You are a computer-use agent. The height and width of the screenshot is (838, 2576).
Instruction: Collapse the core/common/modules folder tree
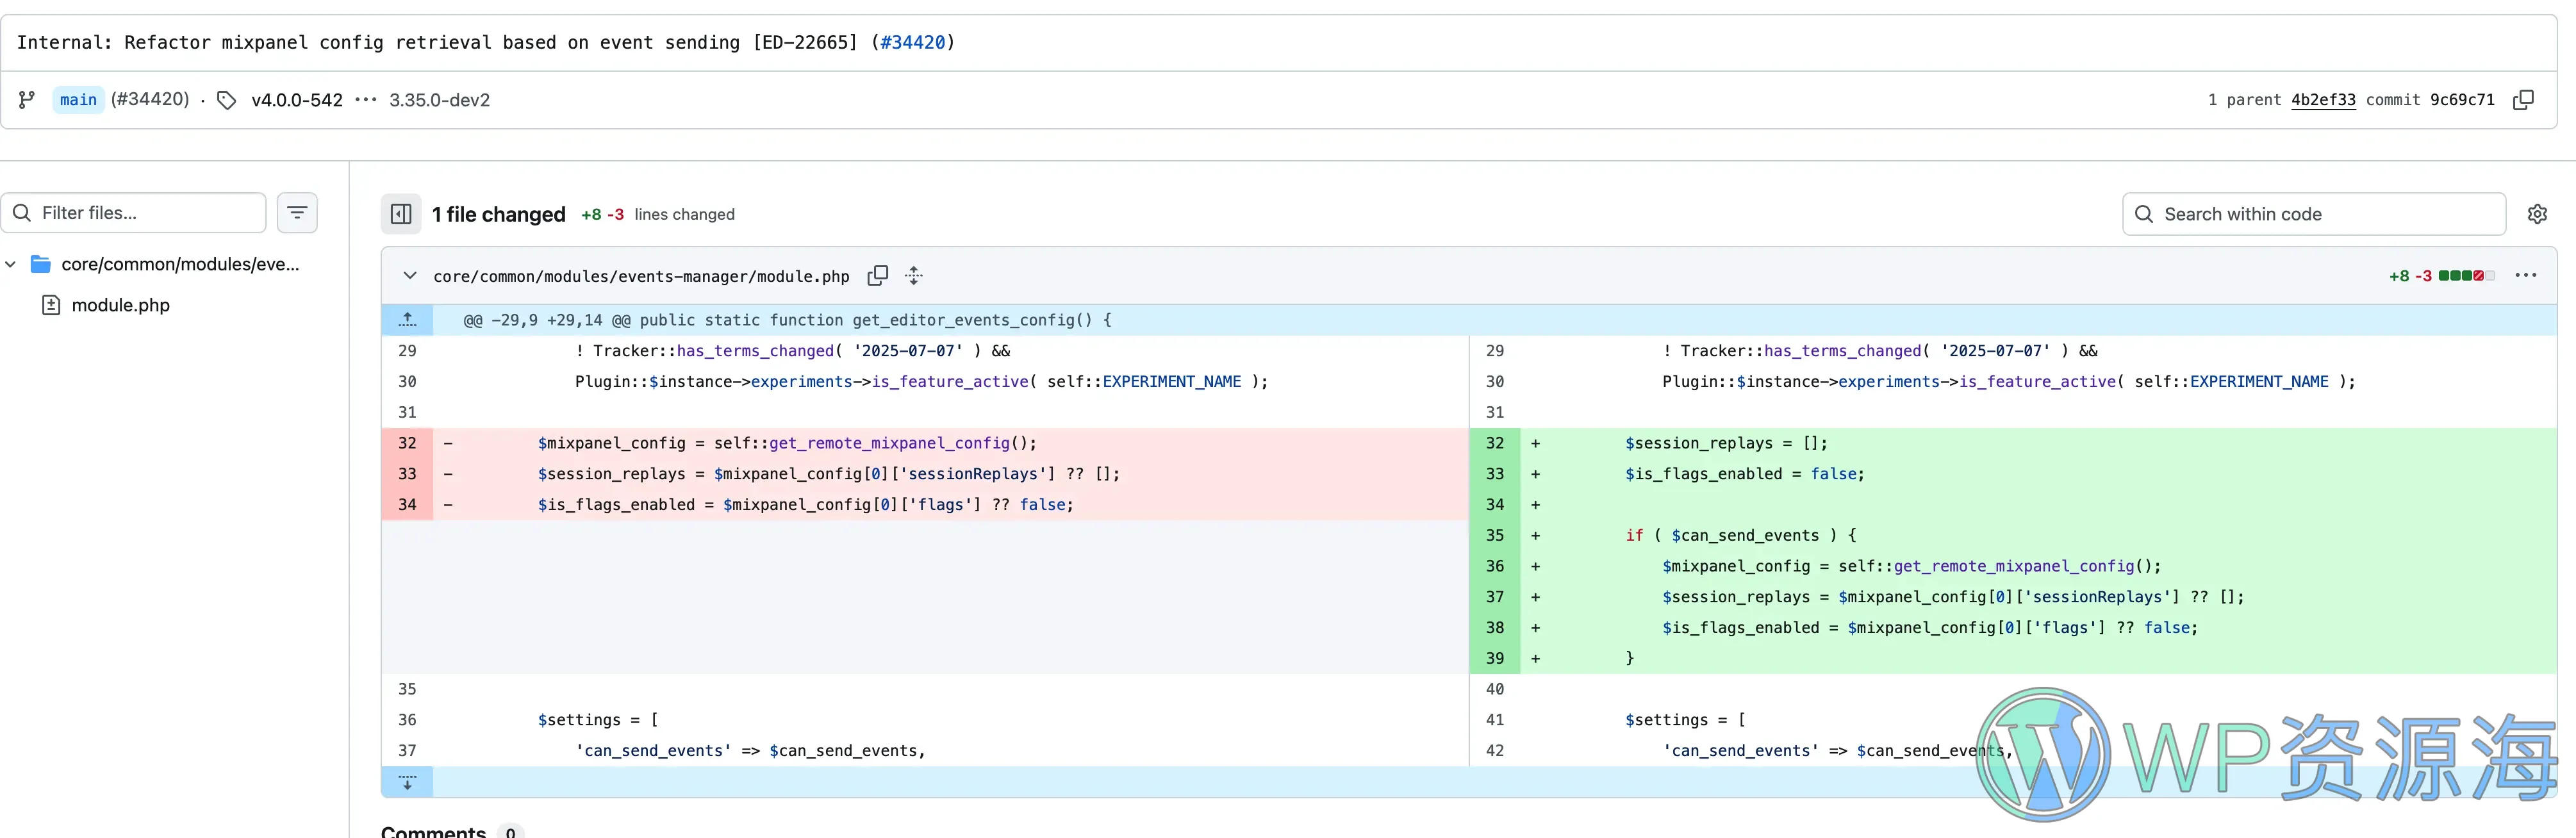coord(11,264)
